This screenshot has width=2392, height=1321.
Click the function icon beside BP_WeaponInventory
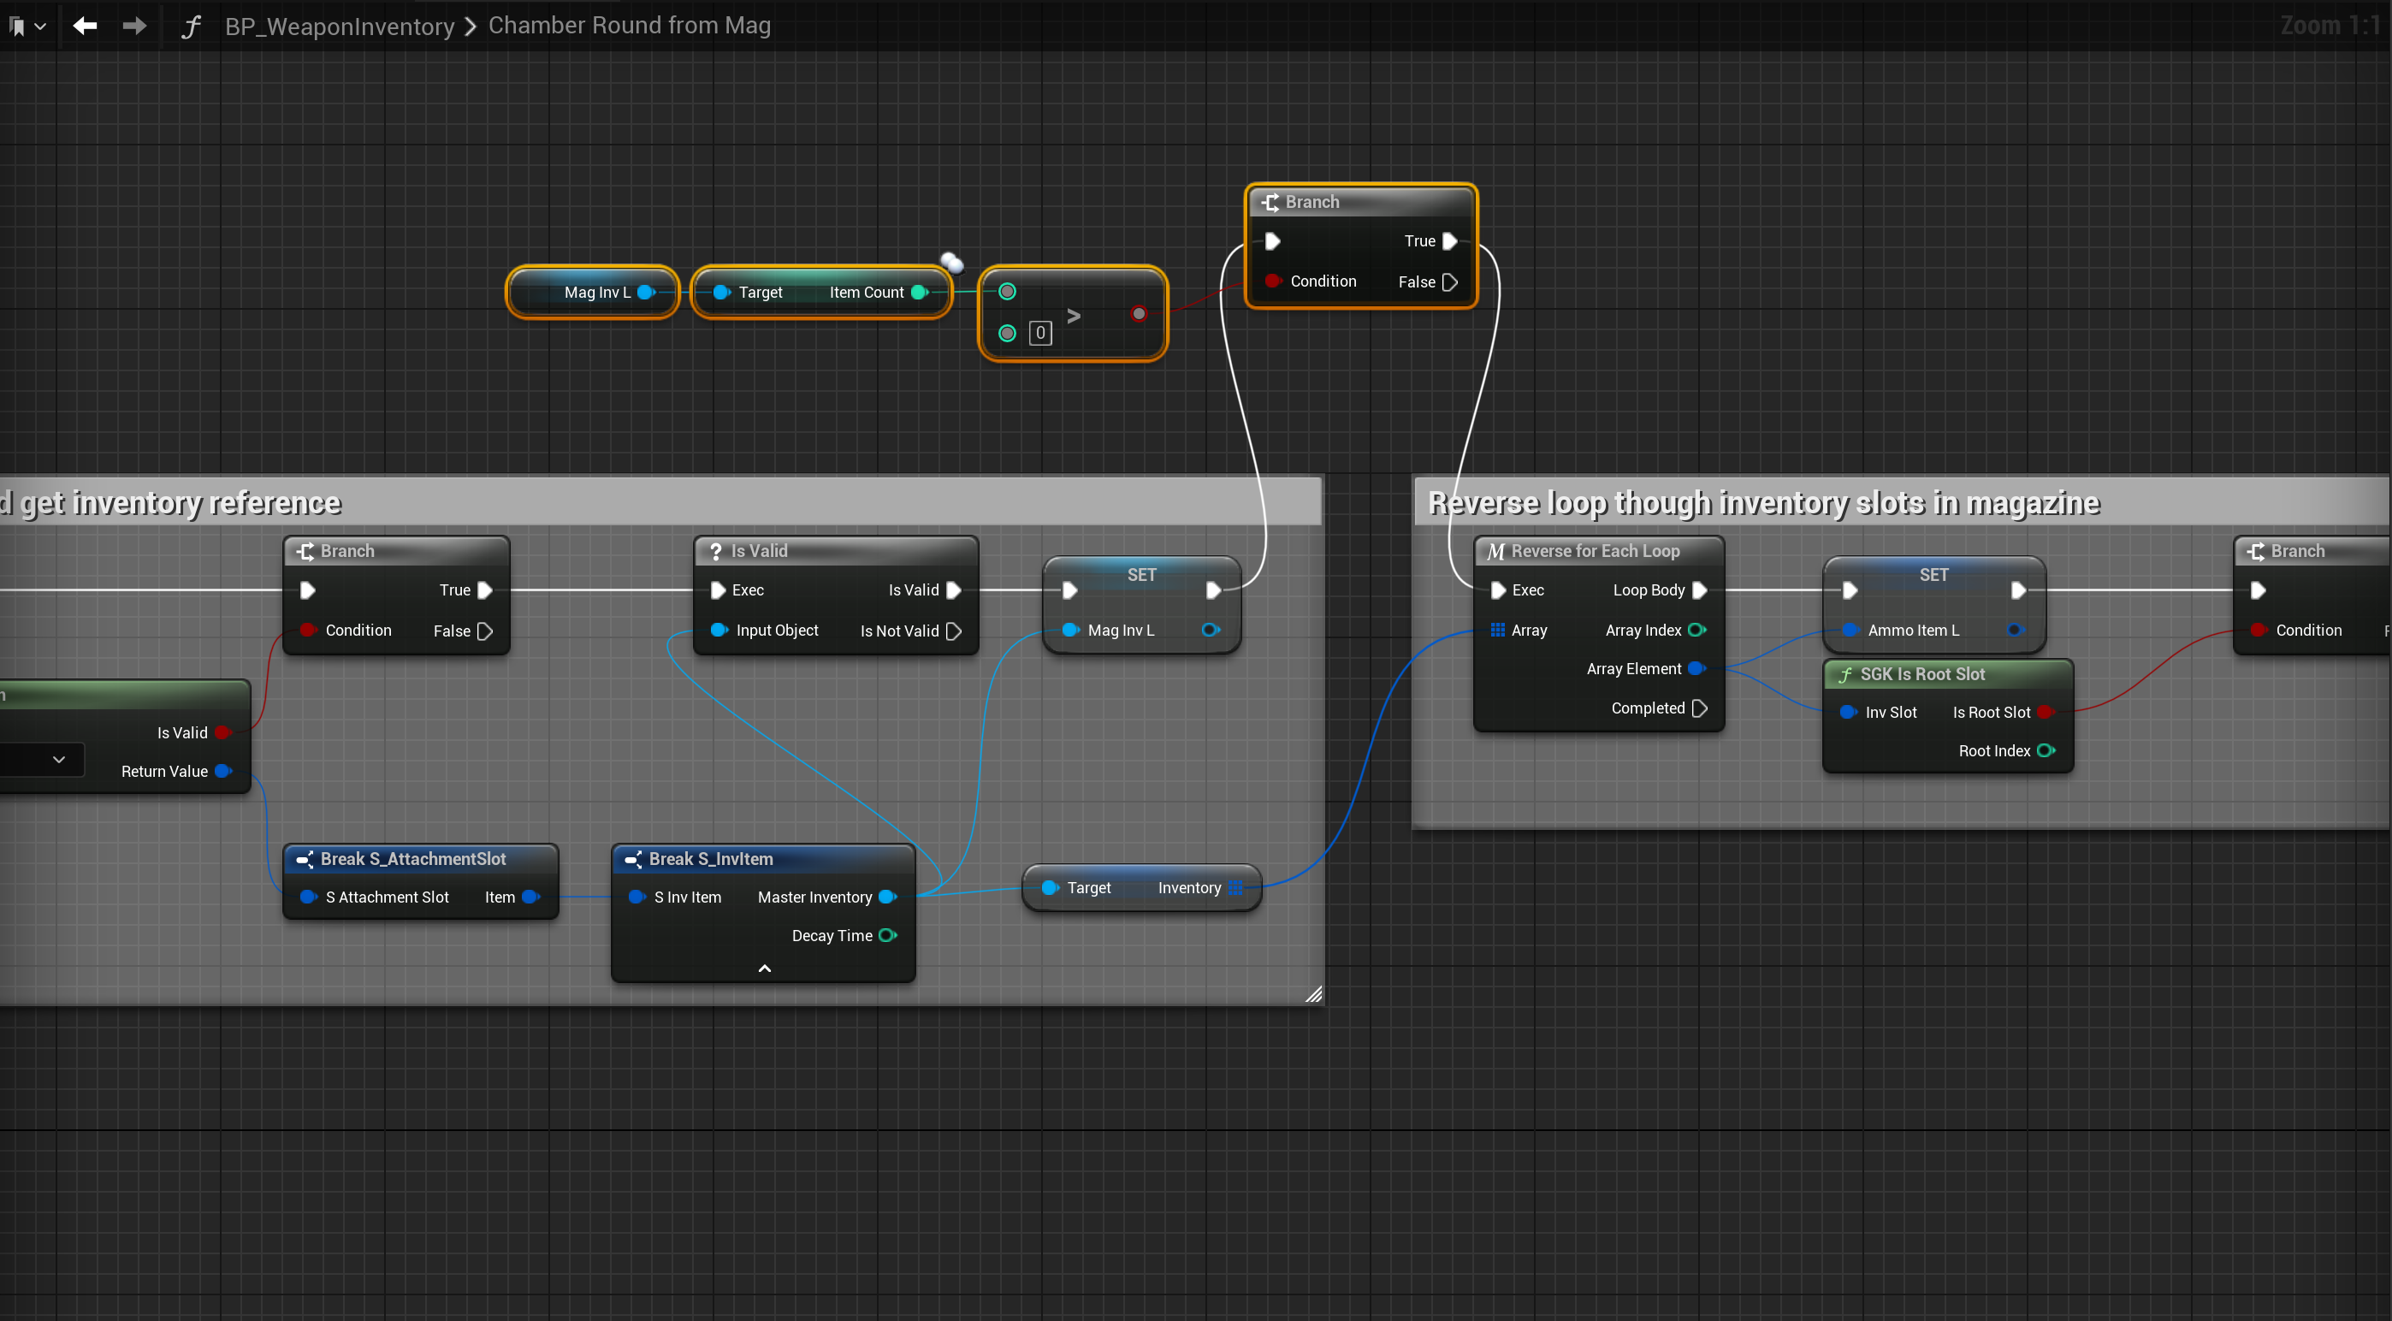[x=191, y=26]
